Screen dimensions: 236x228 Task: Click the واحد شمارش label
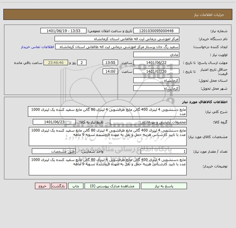coord(92,152)
